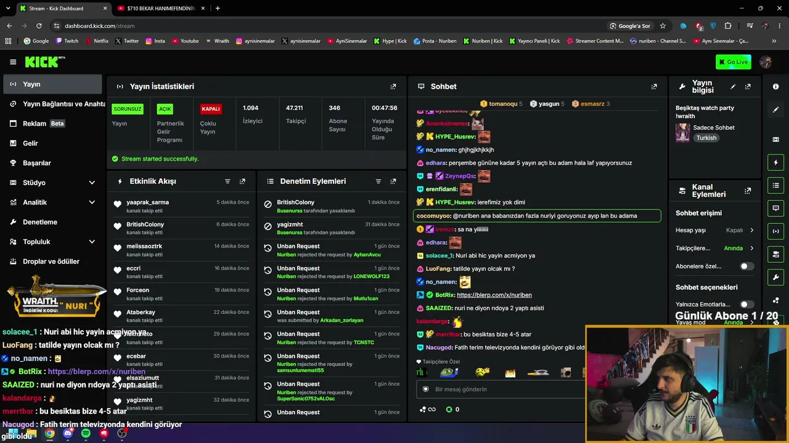Open Reklam Beta in the sidebar

pyautogui.click(x=53, y=124)
